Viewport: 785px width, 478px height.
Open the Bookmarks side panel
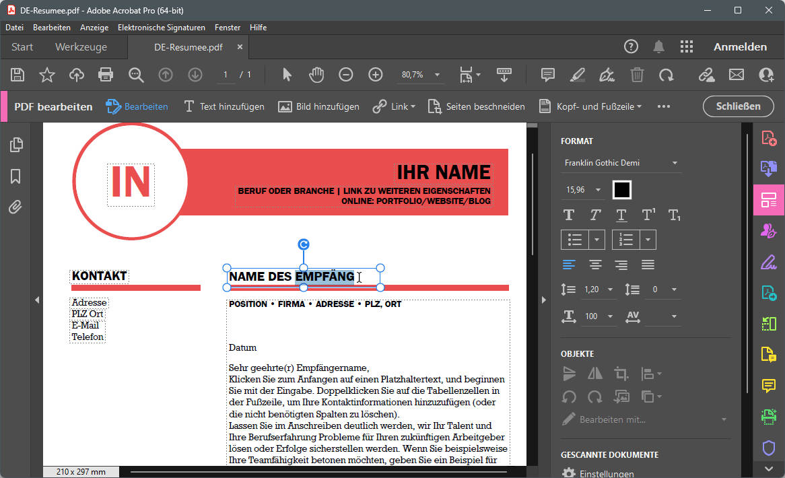15,176
